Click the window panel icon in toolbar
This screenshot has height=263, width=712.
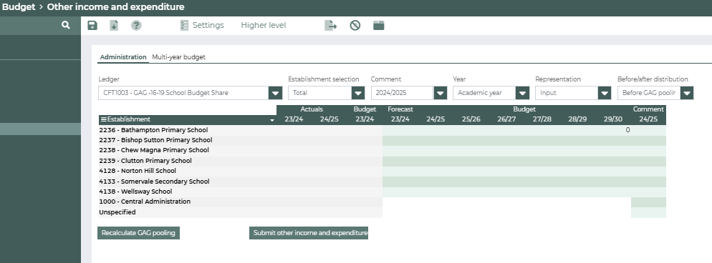[x=379, y=25]
